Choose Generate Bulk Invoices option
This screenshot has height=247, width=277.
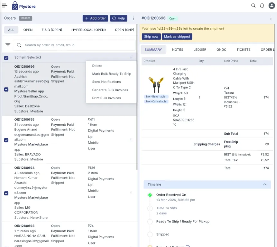110,90
